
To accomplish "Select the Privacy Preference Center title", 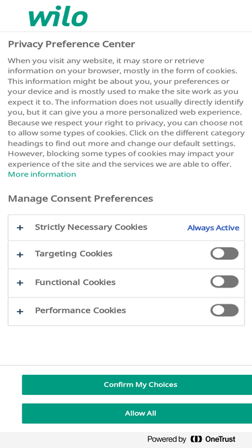I will [x=71, y=44].
